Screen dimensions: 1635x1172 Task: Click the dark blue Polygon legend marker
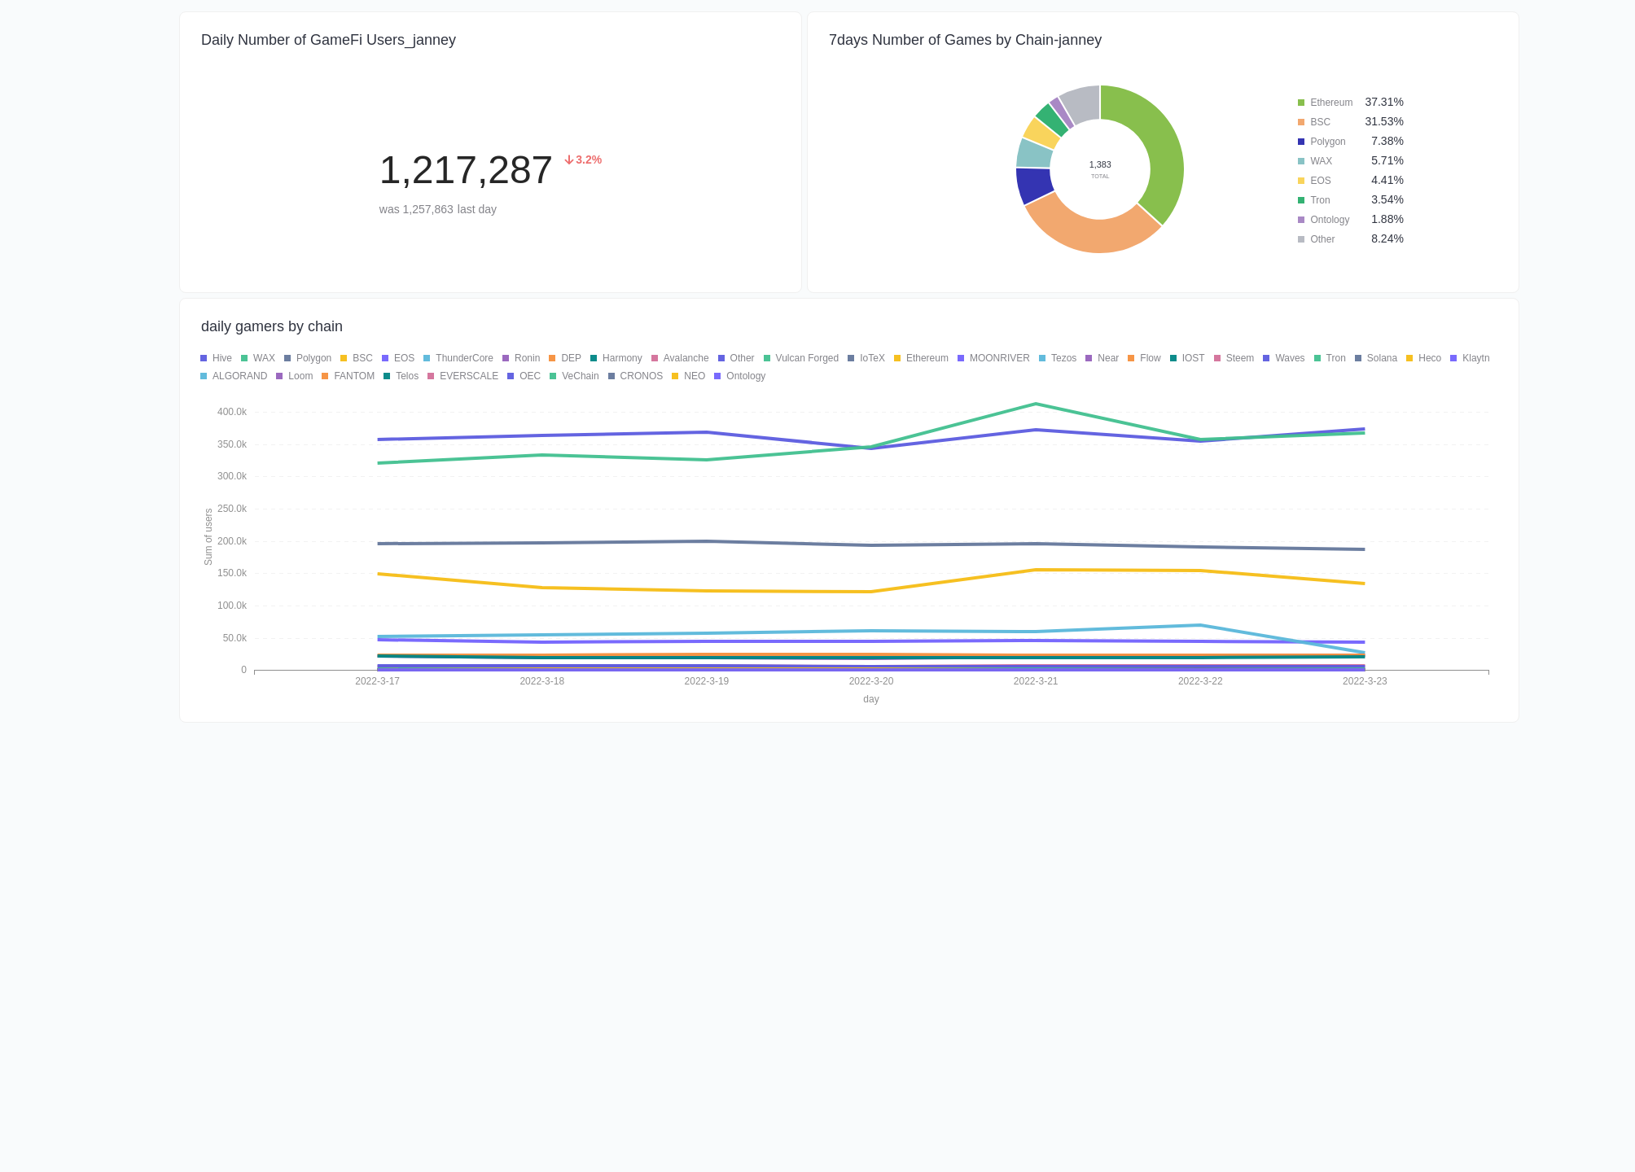pyautogui.click(x=1300, y=141)
